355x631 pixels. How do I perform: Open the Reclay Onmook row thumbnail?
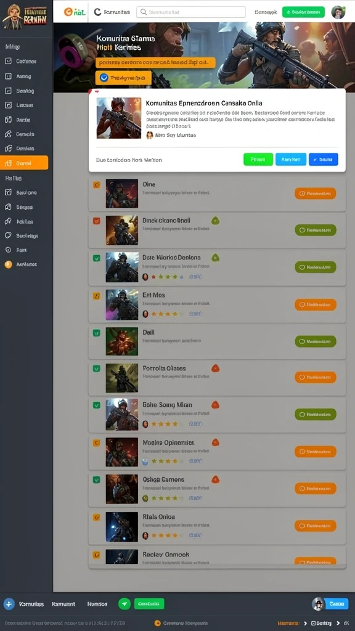click(122, 557)
